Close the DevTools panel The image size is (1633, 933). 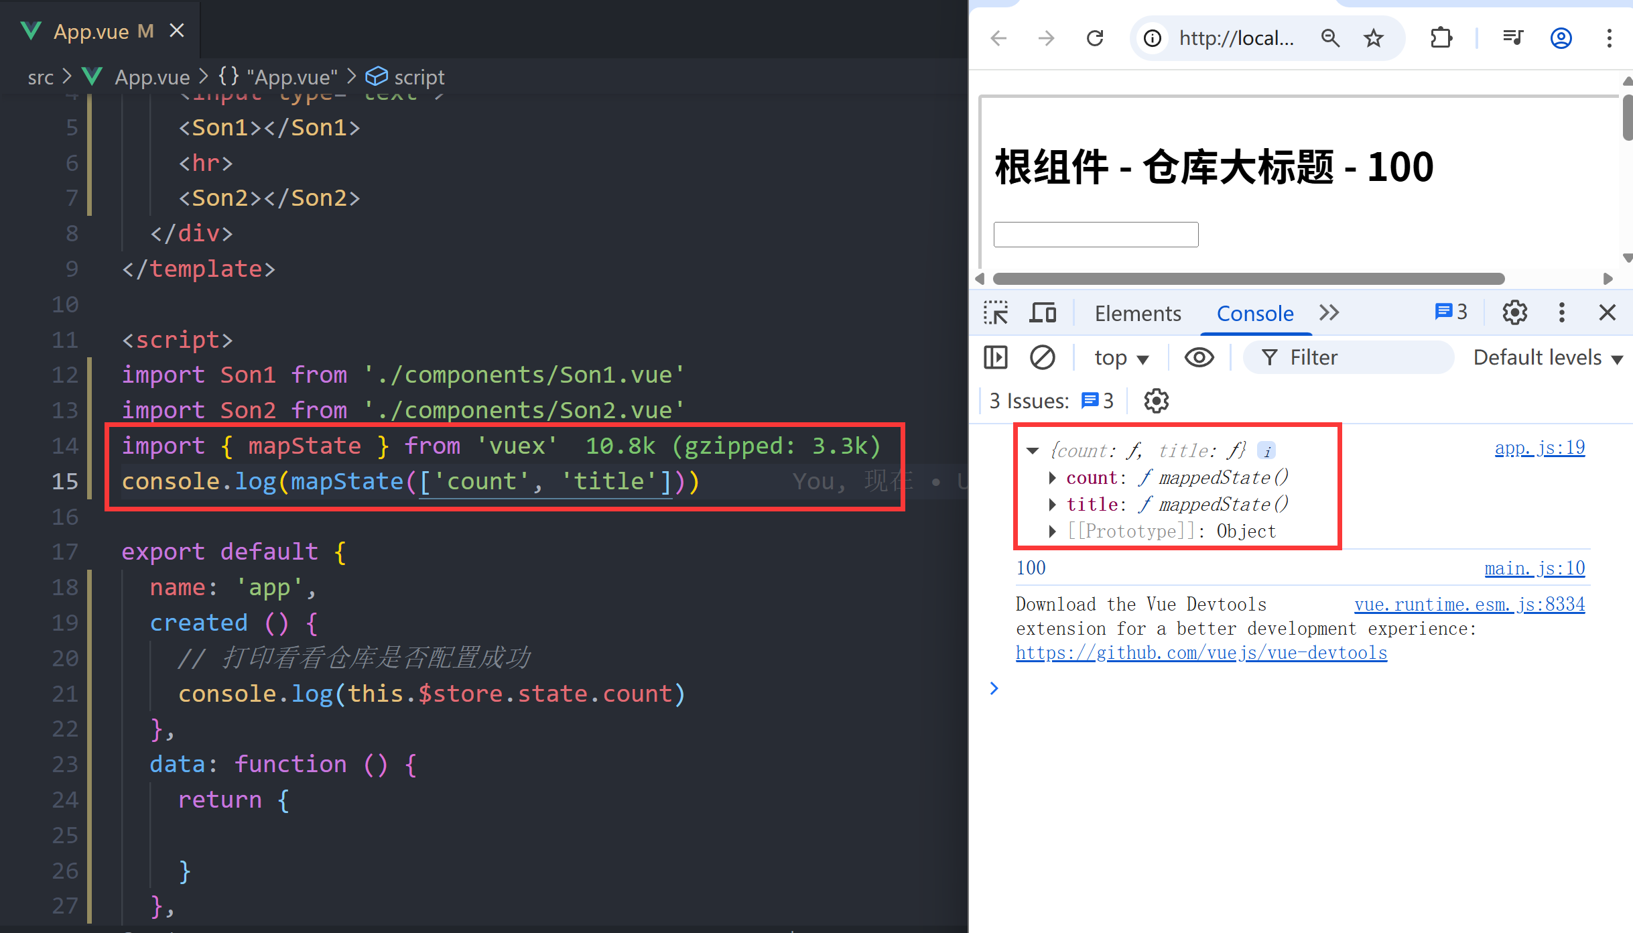click(x=1607, y=312)
